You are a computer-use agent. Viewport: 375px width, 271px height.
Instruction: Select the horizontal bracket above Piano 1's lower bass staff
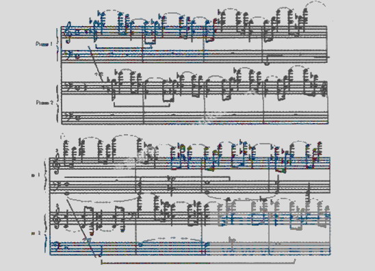pyautogui.click(x=147, y=178)
